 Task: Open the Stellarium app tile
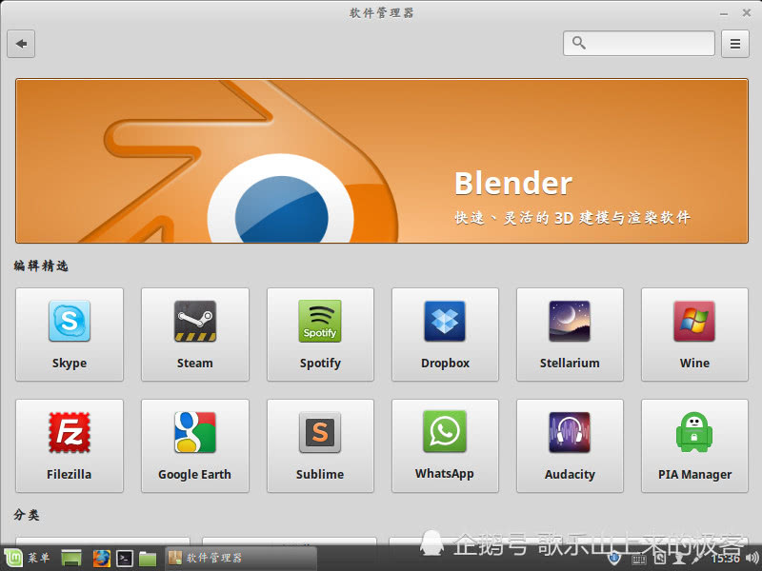pyautogui.click(x=570, y=335)
